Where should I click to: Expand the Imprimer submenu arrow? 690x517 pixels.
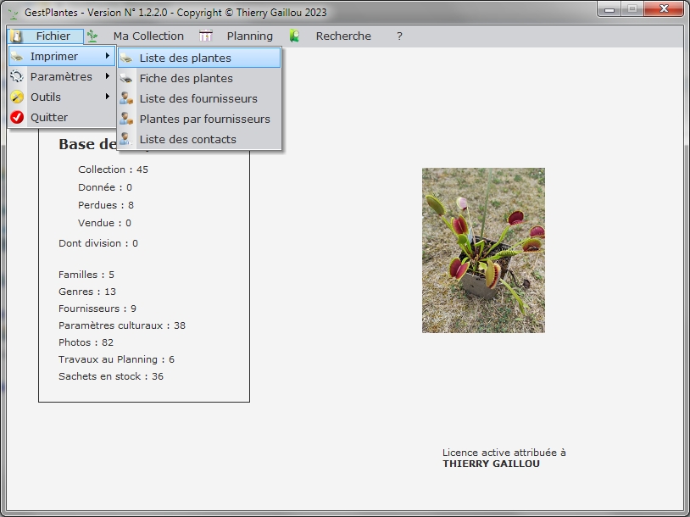[108, 56]
